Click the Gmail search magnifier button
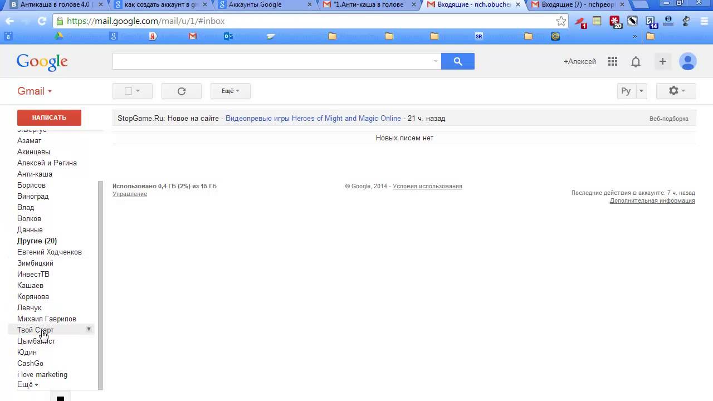 coord(458,61)
